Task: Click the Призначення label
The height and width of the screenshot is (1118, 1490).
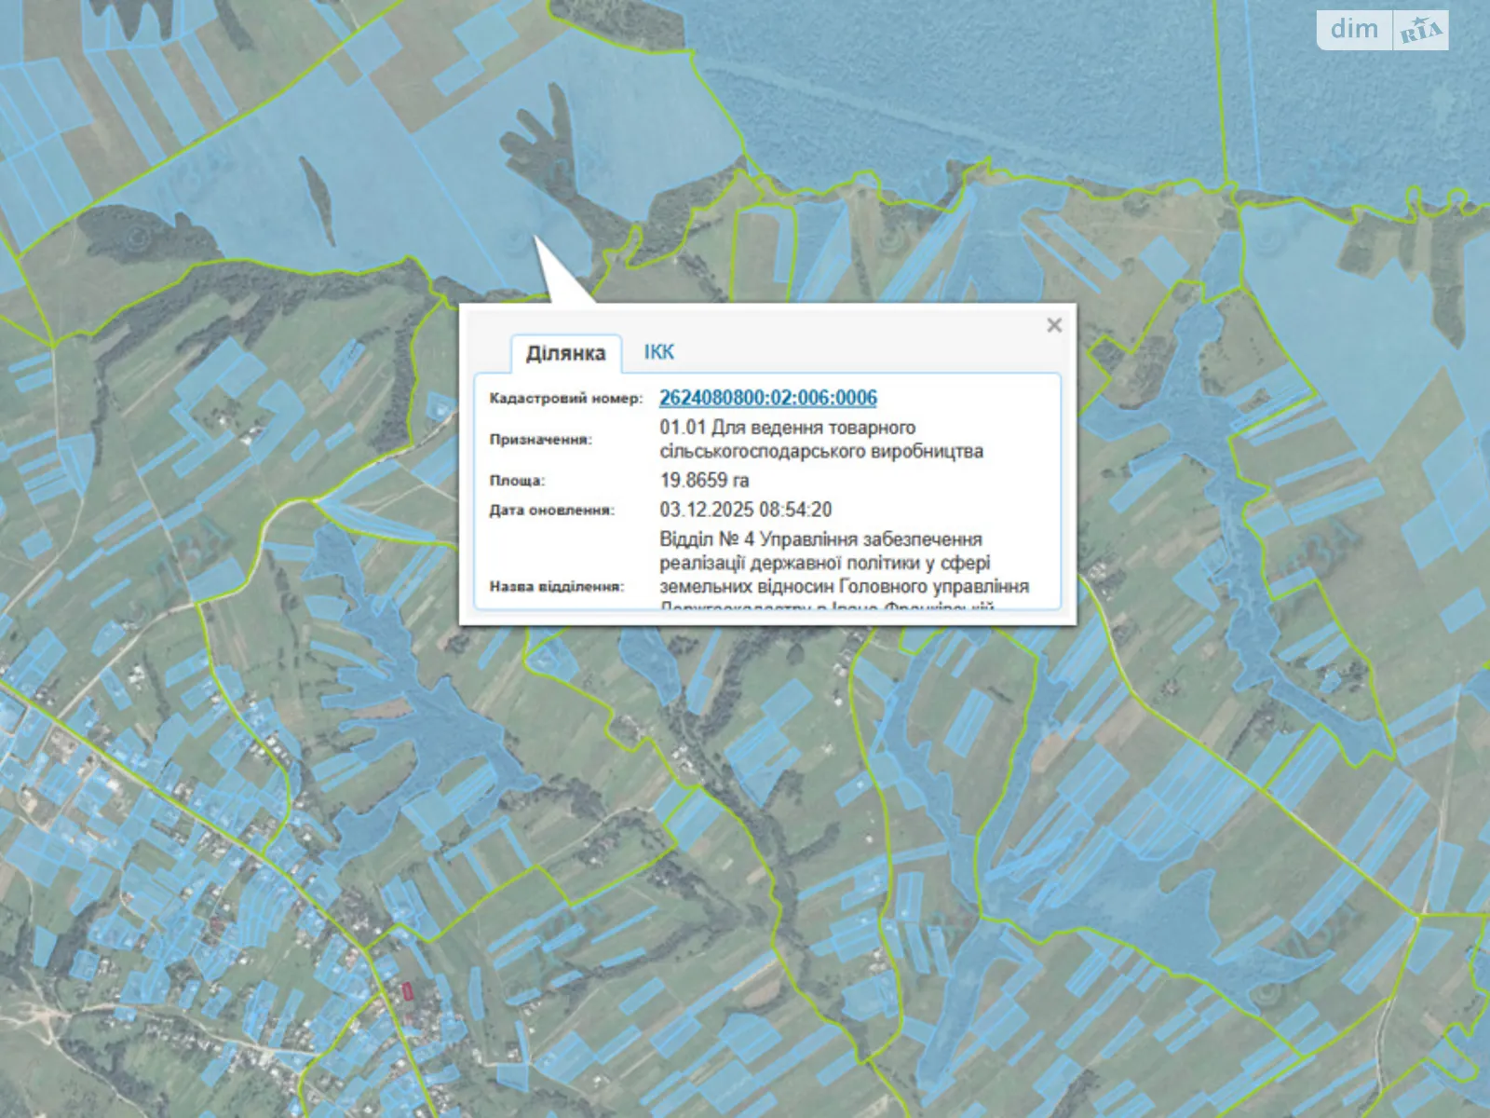Action: point(540,440)
